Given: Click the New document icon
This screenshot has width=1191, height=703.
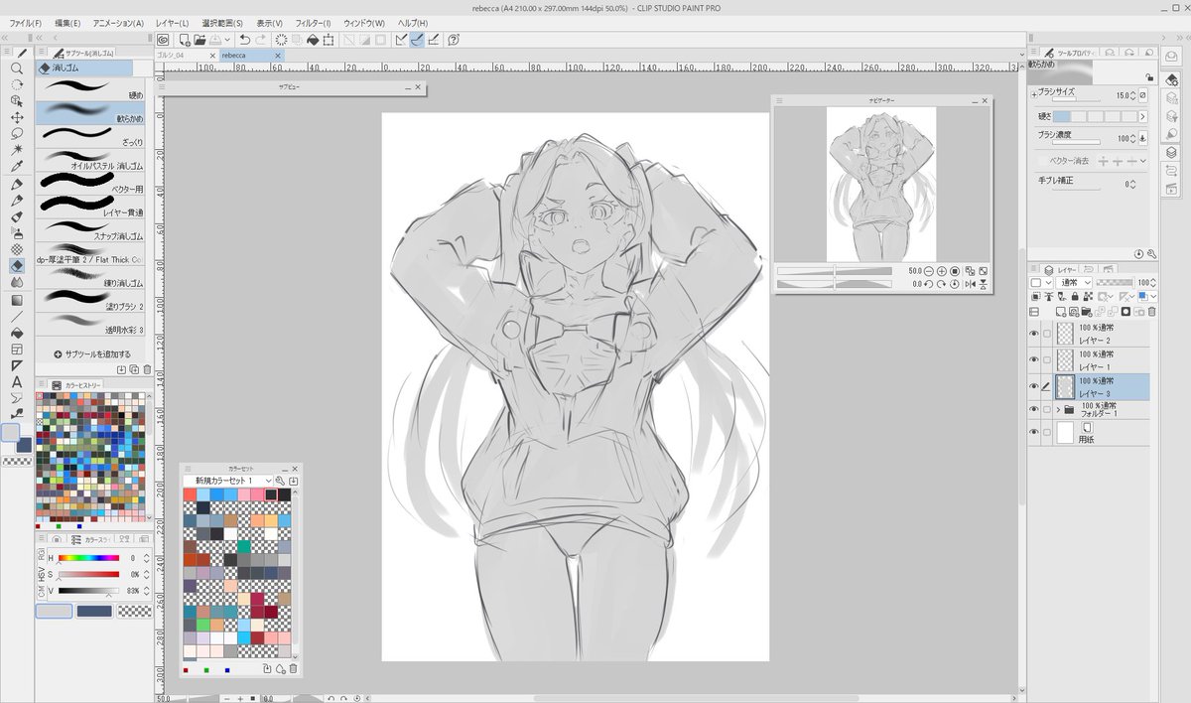Looking at the screenshot, I should pos(185,39).
